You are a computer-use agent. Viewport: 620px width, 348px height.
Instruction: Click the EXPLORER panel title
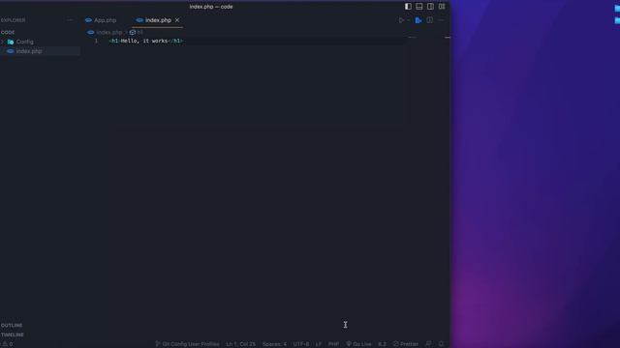[13, 20]
